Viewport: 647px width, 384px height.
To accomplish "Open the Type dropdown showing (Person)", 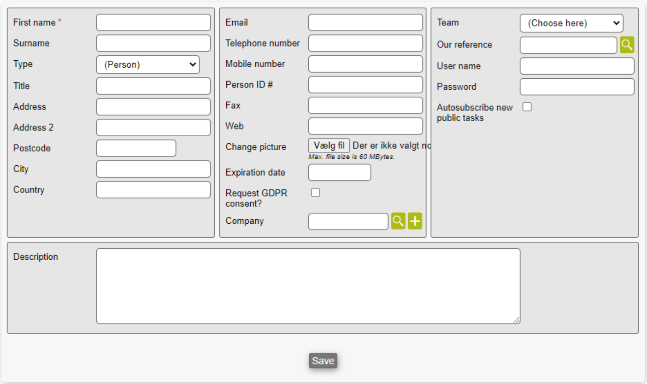I will pos(148,65).
